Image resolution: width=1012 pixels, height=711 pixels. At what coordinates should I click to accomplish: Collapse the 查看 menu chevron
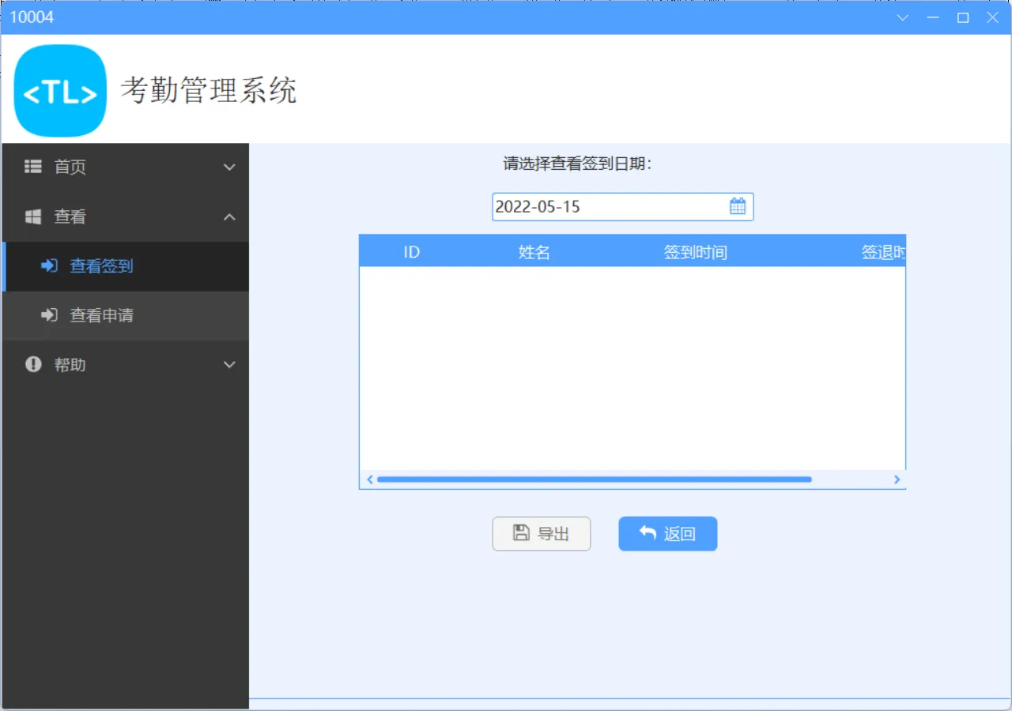pos(229,216)
